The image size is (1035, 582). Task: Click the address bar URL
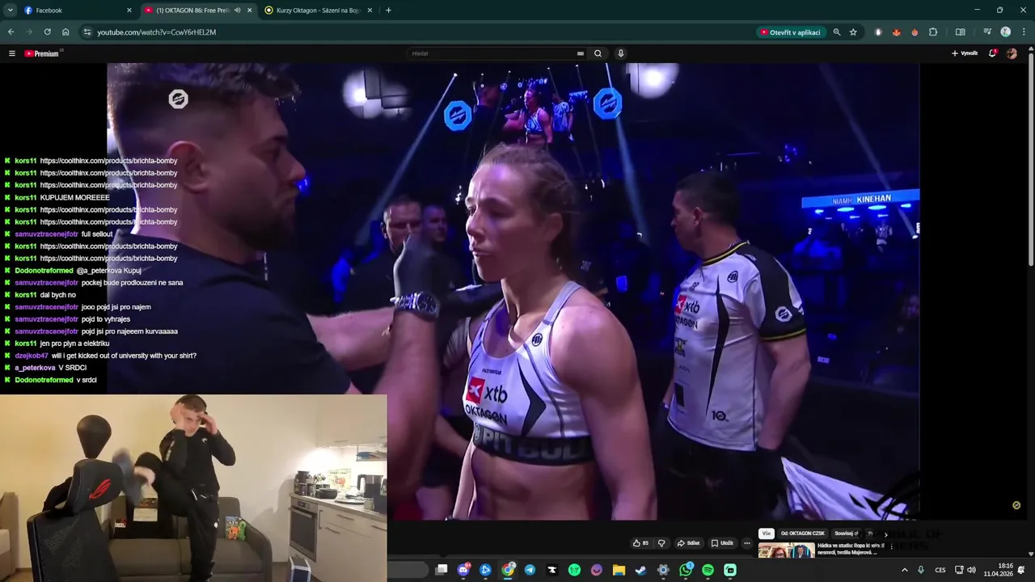[157, 32]
